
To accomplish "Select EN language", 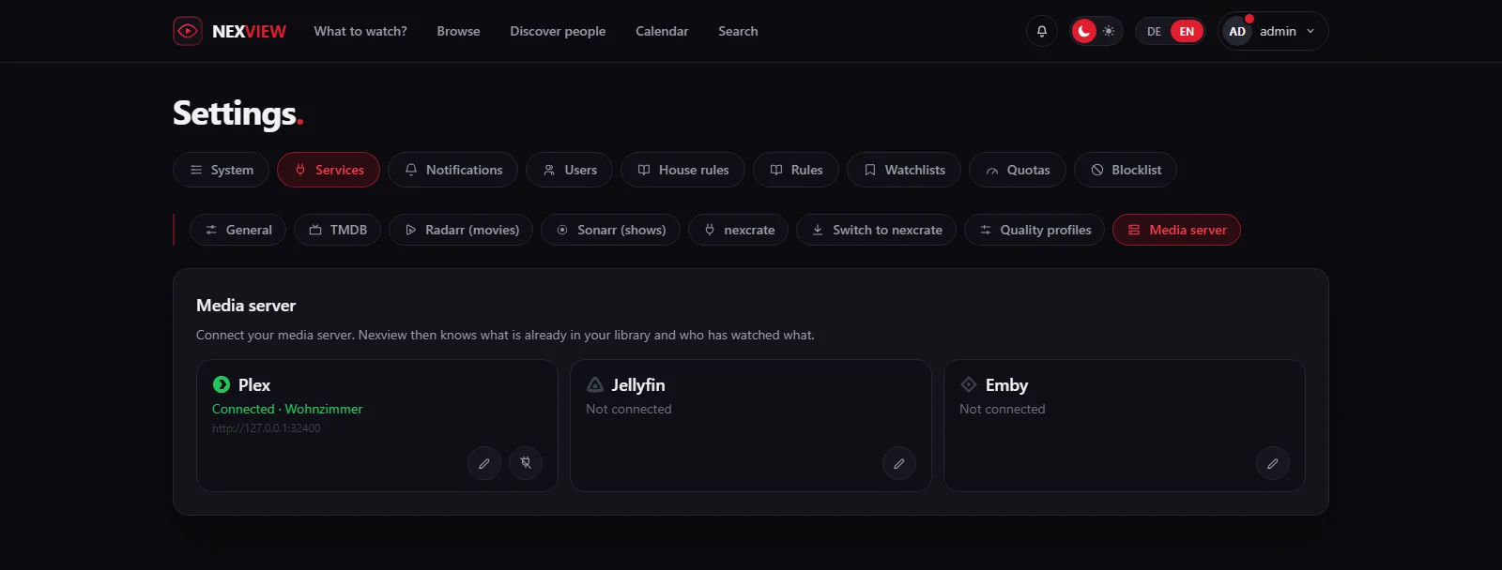I will 1187,31.
